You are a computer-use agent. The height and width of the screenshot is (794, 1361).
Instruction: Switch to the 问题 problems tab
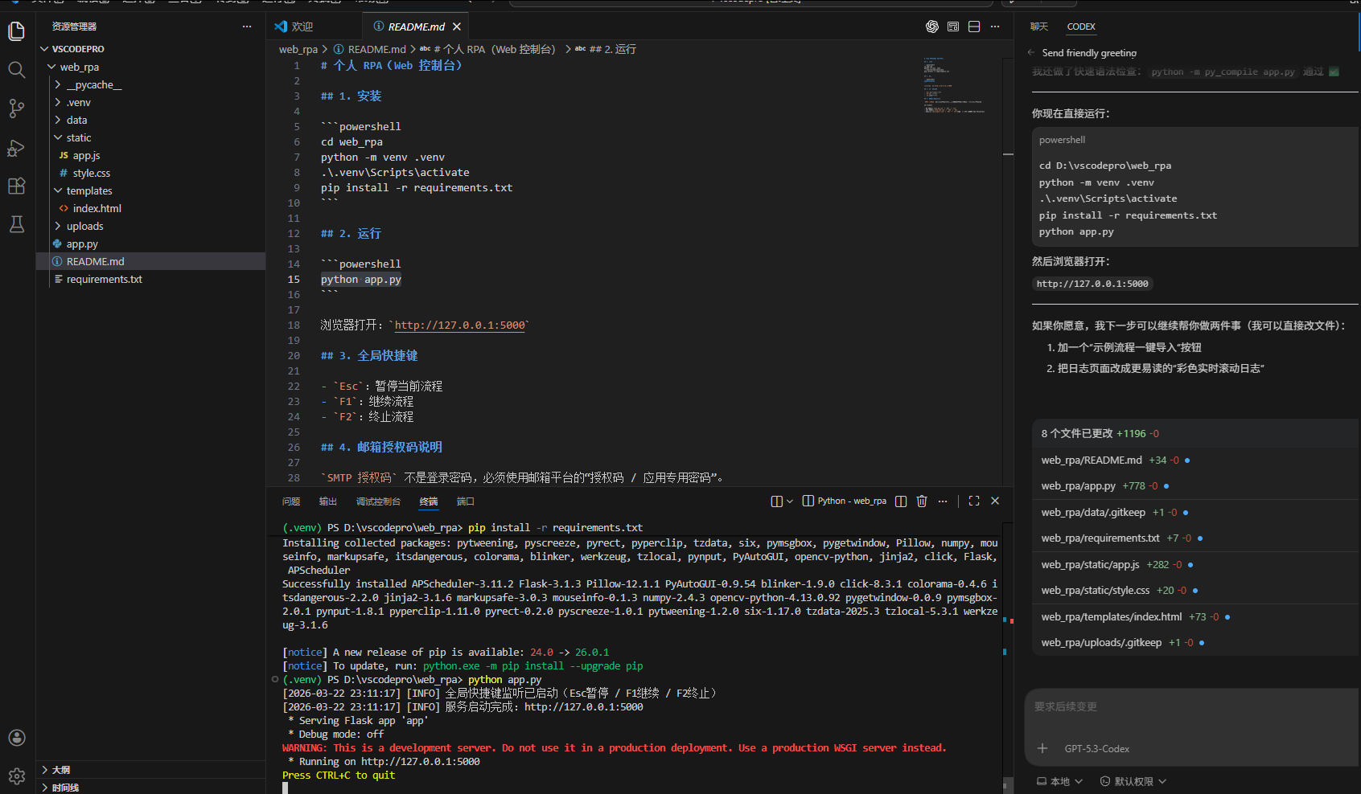pos(291,501)
